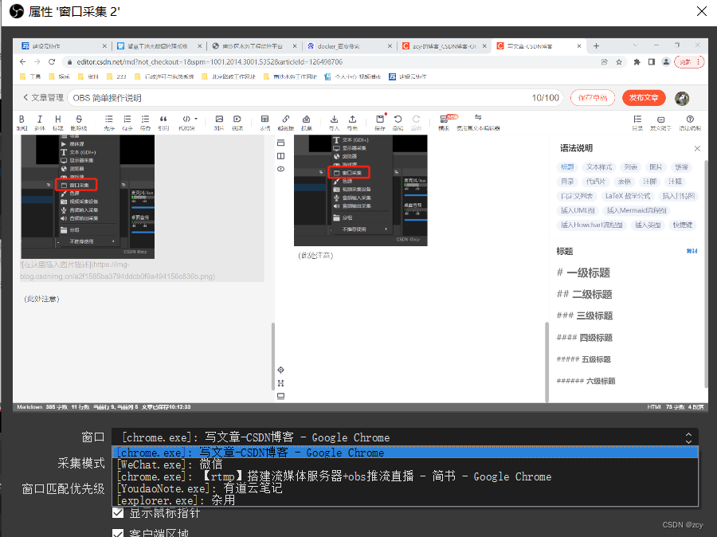Select the chrome.exe rtmp 简书 list entry
Viewport: 717px width, 537px height.
click(405, 476)
